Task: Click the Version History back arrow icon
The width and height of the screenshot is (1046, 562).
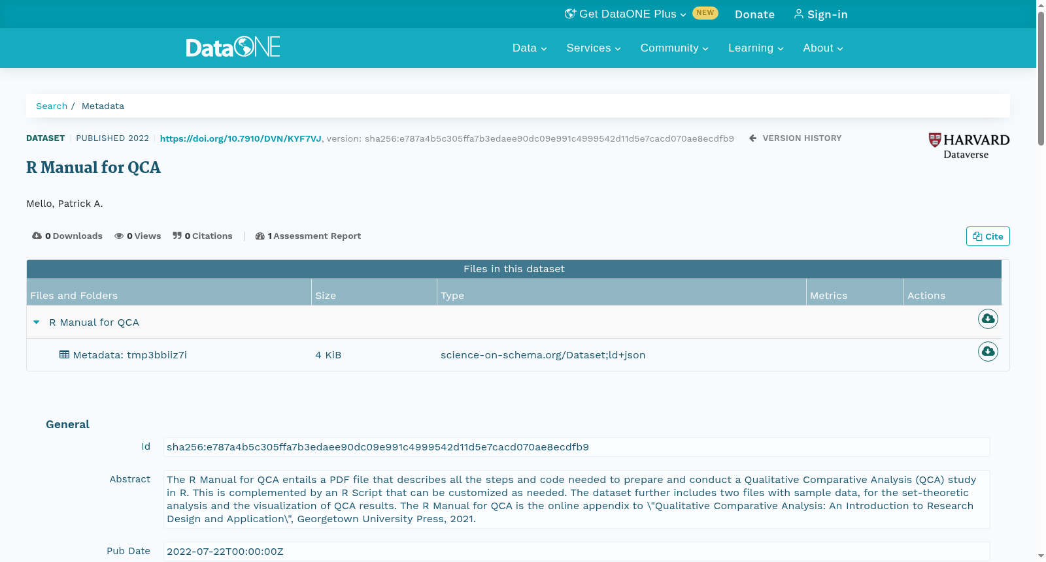Action: pos(752,138)
